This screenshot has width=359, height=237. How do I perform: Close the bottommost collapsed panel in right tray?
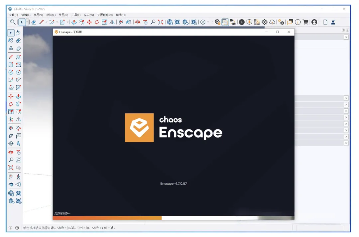[x=346, y=143]
